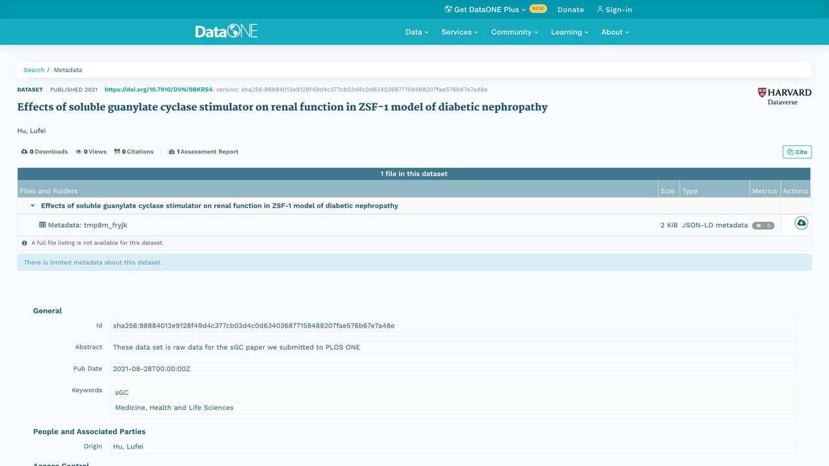Click the views metric badge for tmp8m_fryjk

763,225
